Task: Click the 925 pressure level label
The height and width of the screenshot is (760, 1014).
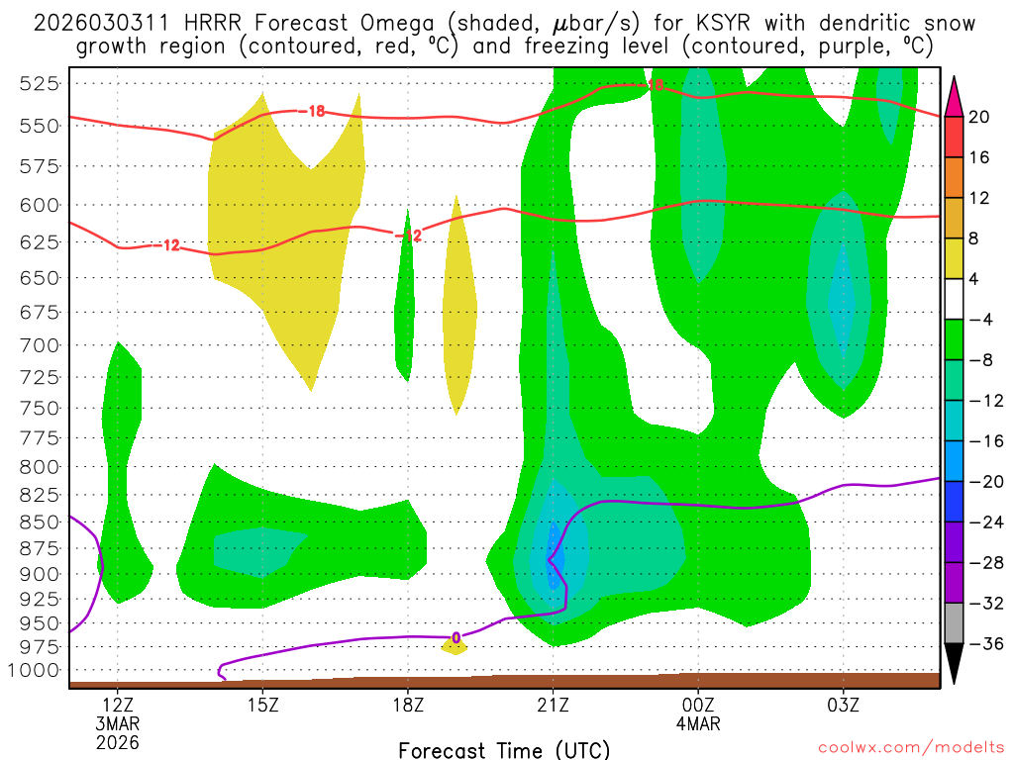Action: (x=40, y=599)
